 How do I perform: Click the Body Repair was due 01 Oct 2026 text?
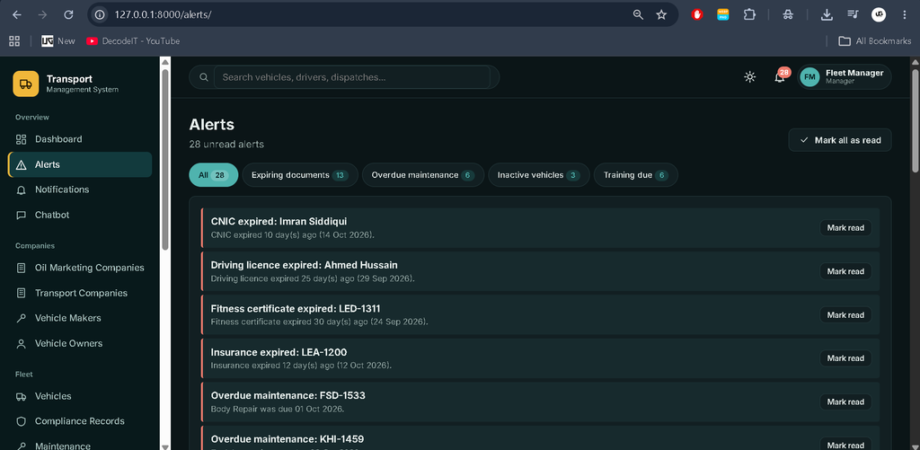click(x=278, y=409)
